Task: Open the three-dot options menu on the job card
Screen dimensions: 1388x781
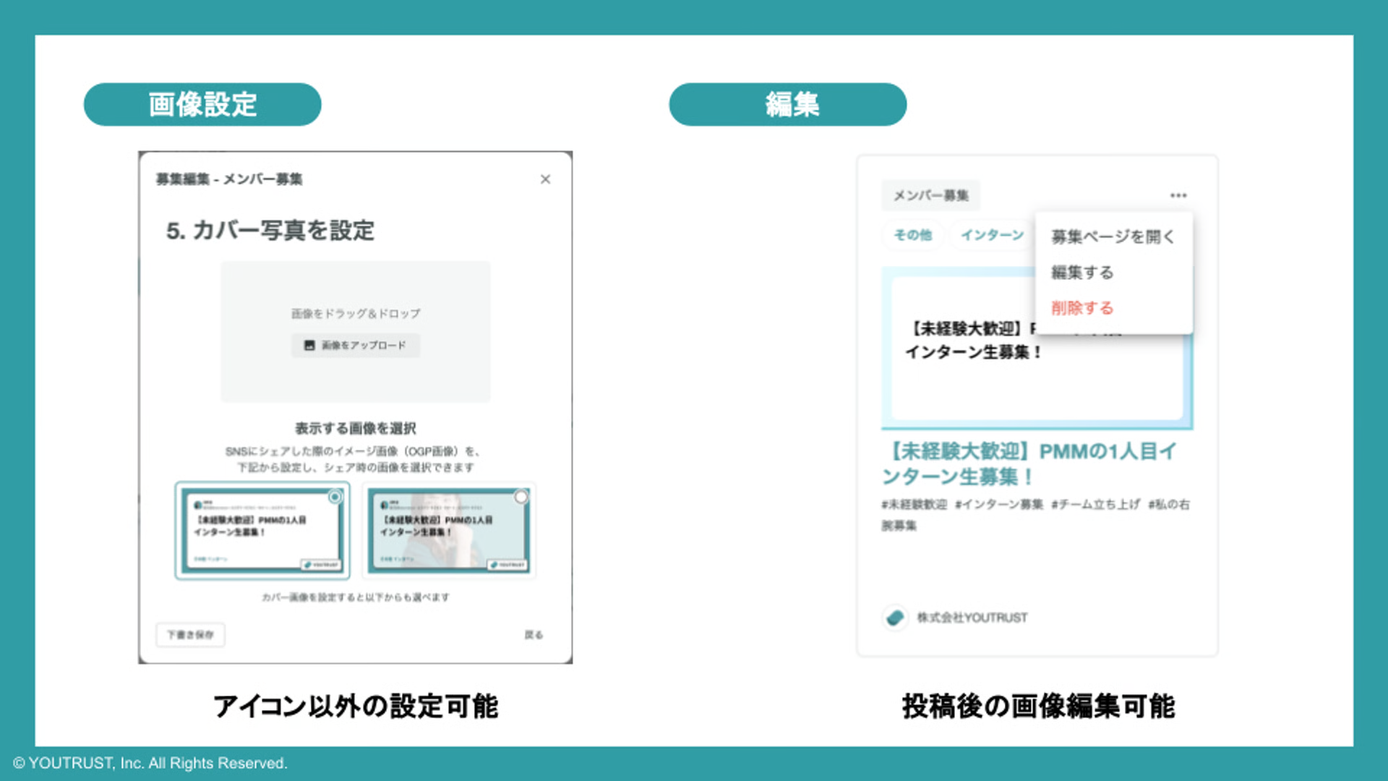Action: (x=1178, y=195)
